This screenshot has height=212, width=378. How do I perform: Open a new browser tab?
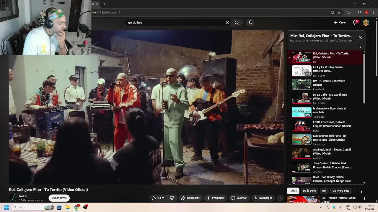point(104,4)
